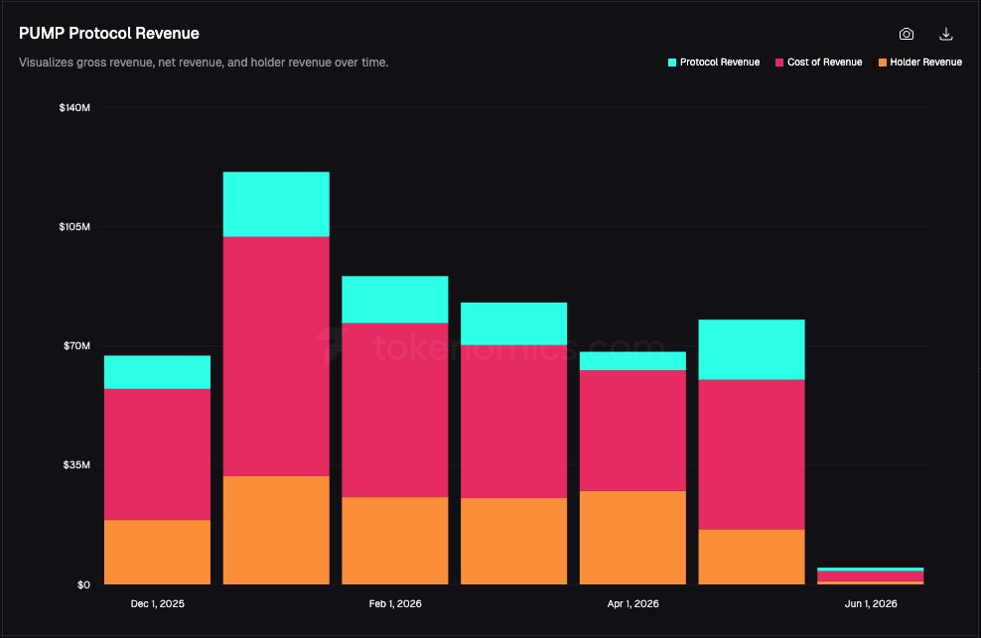Image resolution: width=981 pixels, height=638 pixels.
Task: Click the cyan Protocol Revenue legend swatch
Action: (672, 63)
